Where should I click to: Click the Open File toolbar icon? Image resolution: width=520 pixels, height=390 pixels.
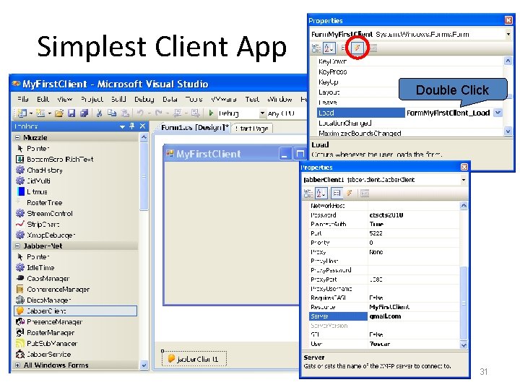(59, 113)
